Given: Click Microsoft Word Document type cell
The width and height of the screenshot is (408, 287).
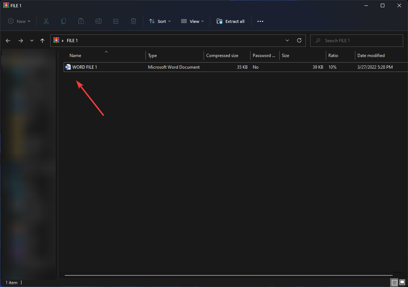Looking at the screenshot, I should click(174, 67).
